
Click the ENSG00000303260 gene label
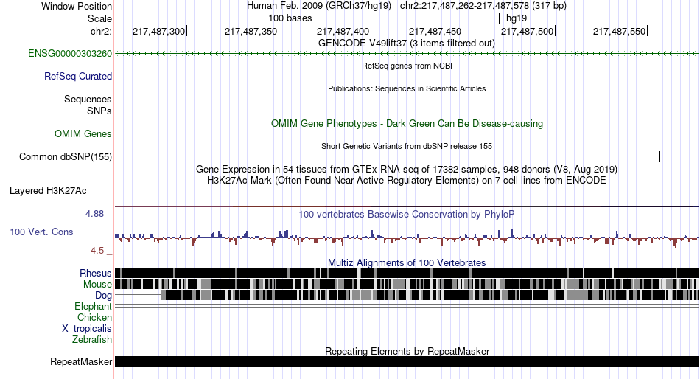[x=70, y=54]
